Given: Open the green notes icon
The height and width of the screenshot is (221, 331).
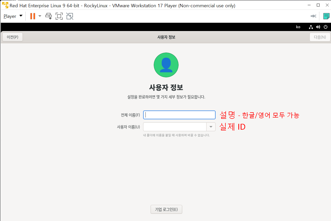Looking at the screenshot, I should tap(326, 16).
